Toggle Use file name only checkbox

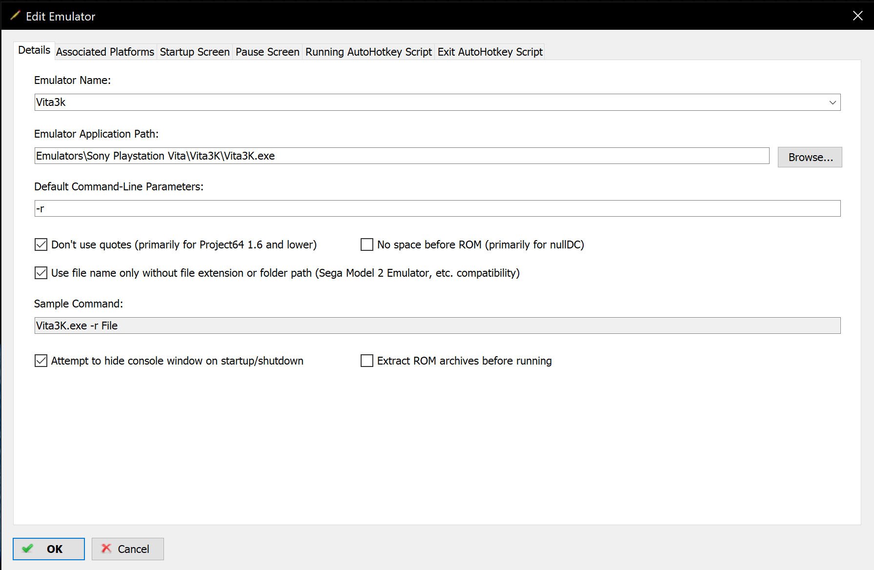click(x=41, y=273)
